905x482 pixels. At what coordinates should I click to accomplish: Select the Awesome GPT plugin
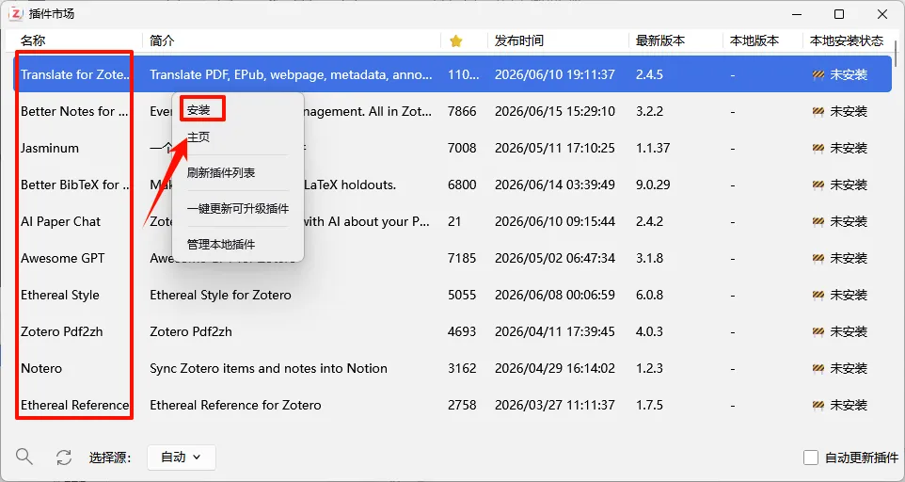point(63,258)
